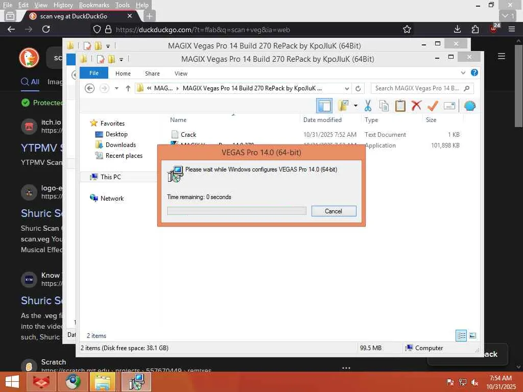Switch to details view icon
523x392 pixels.
pyautogui.click(x=461, y=336)
